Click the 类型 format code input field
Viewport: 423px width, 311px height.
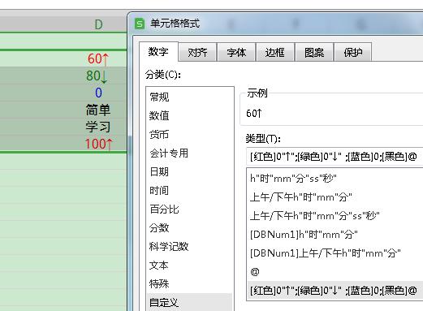(335, 157)
